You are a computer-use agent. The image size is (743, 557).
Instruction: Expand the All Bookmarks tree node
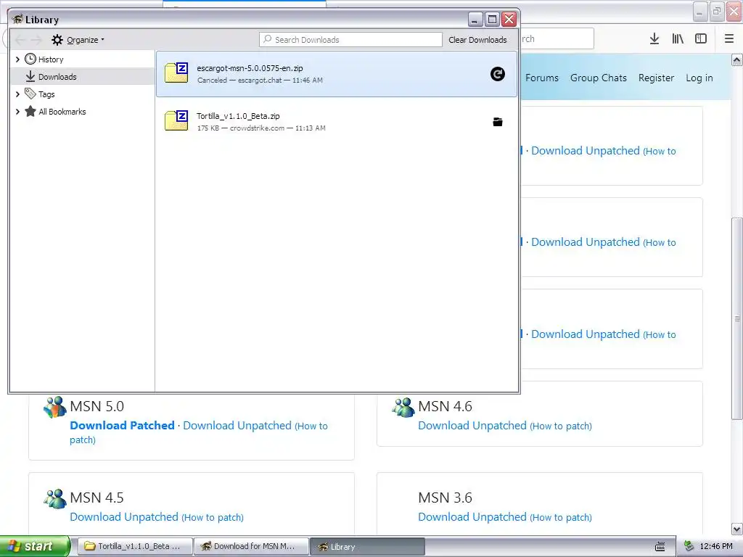[x=17, y=112]
